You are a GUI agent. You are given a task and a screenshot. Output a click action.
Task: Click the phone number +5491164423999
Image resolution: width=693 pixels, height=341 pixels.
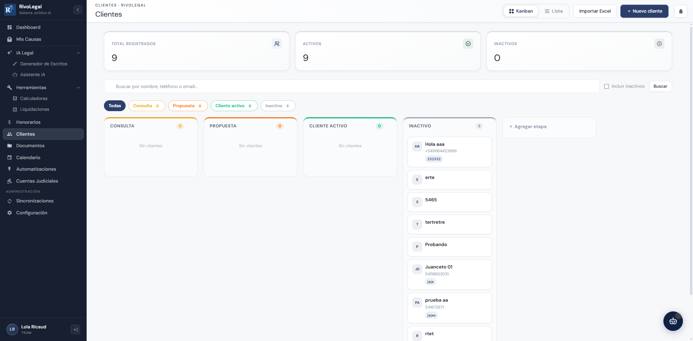coord(441,151)
